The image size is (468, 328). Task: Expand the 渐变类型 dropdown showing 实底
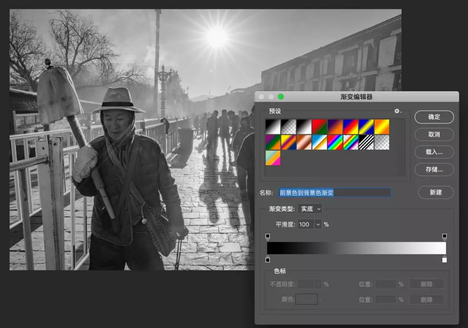tap(310, 209)
